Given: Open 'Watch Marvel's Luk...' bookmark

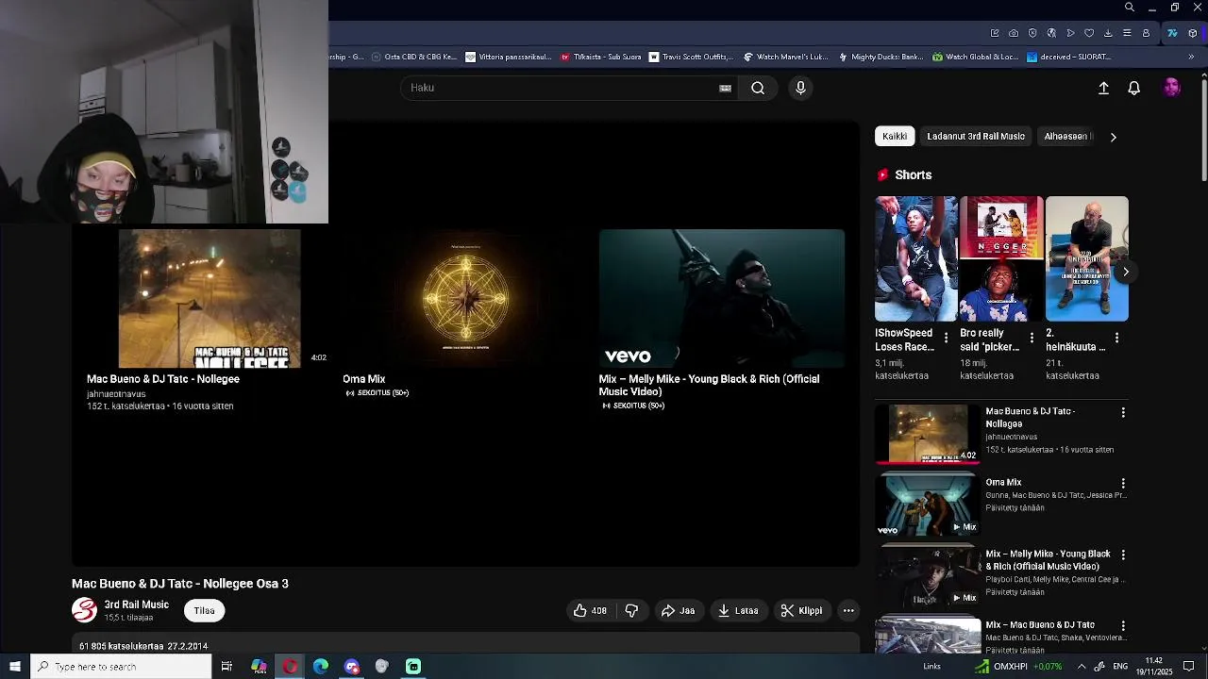Looking at the screenshot, I should (x=786, y=57).
